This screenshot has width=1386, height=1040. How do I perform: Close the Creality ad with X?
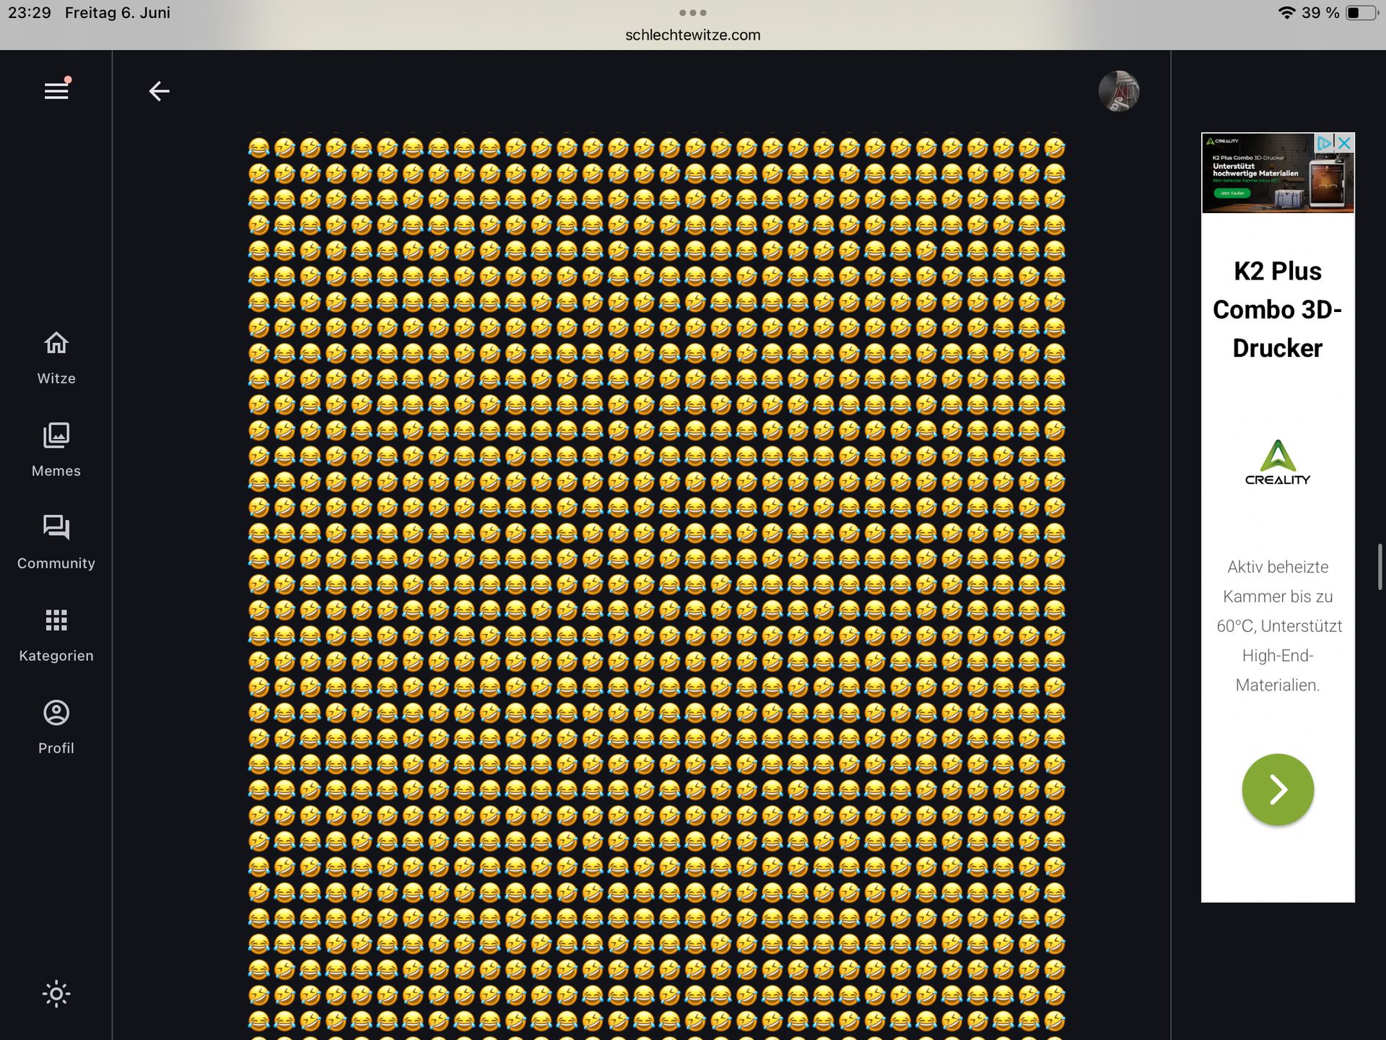pyautogui.click(x=1344, y=143)
